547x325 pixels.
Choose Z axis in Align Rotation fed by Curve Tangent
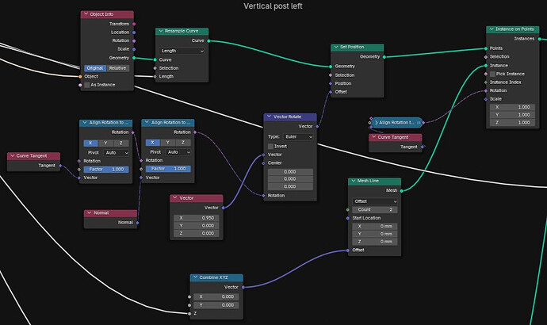pyautogui.click(x=121, y=143)
